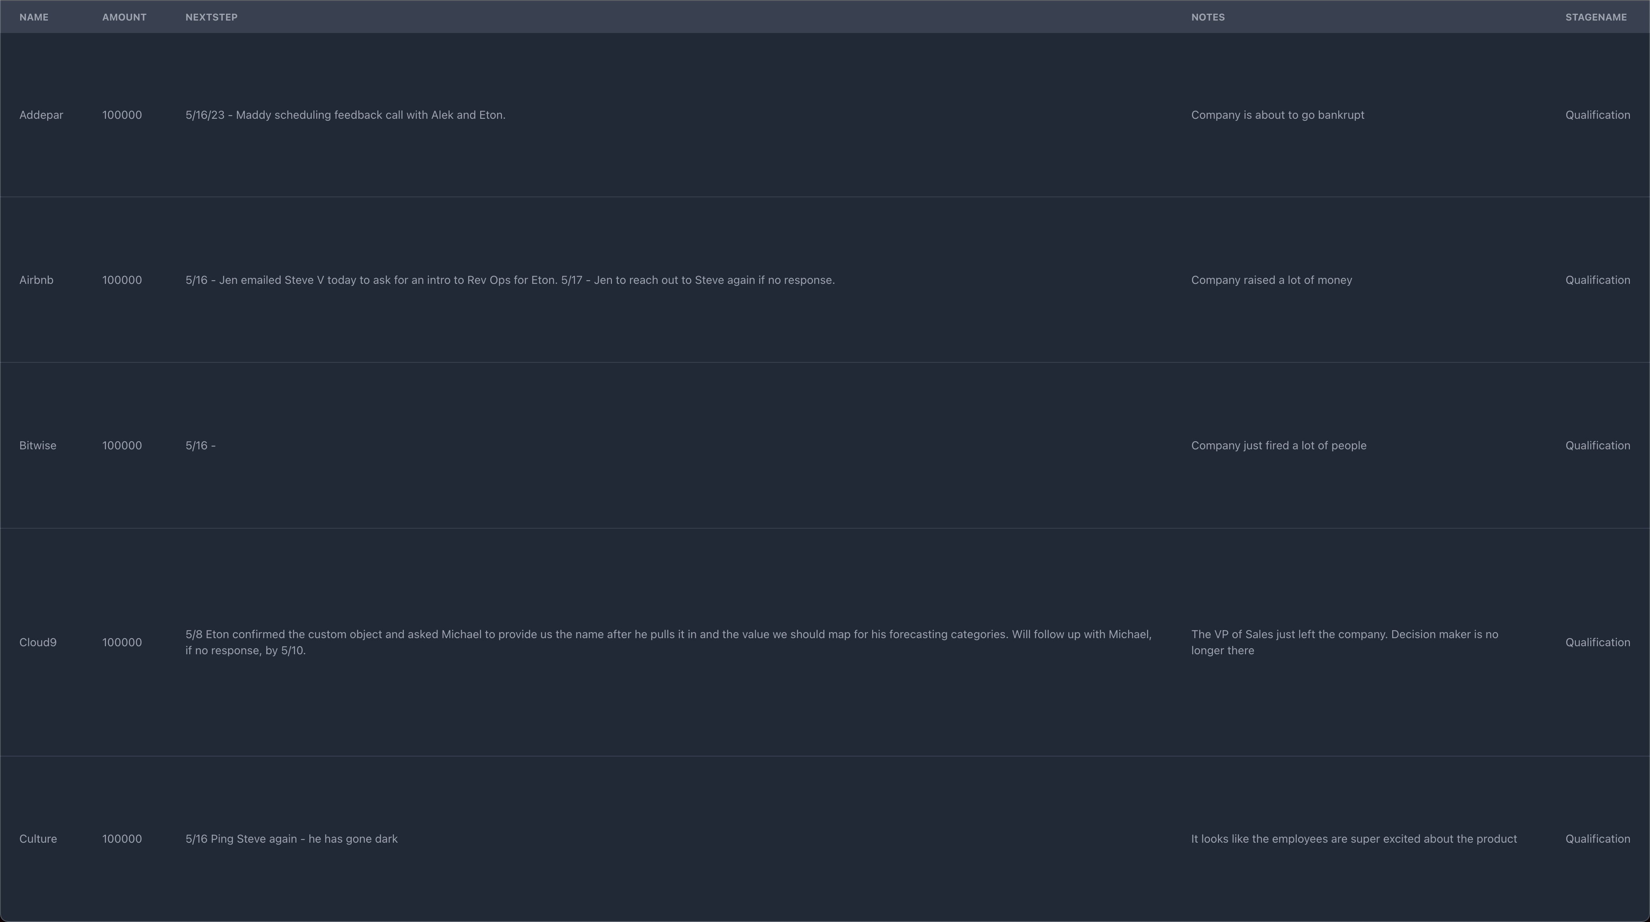
Task: Click Bitwise's '5/16 -' next step cell
Action: [x=201, y=446]
